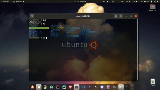
Task: Click the '/home/omer358' output line
Action: [x=35, y=22]
